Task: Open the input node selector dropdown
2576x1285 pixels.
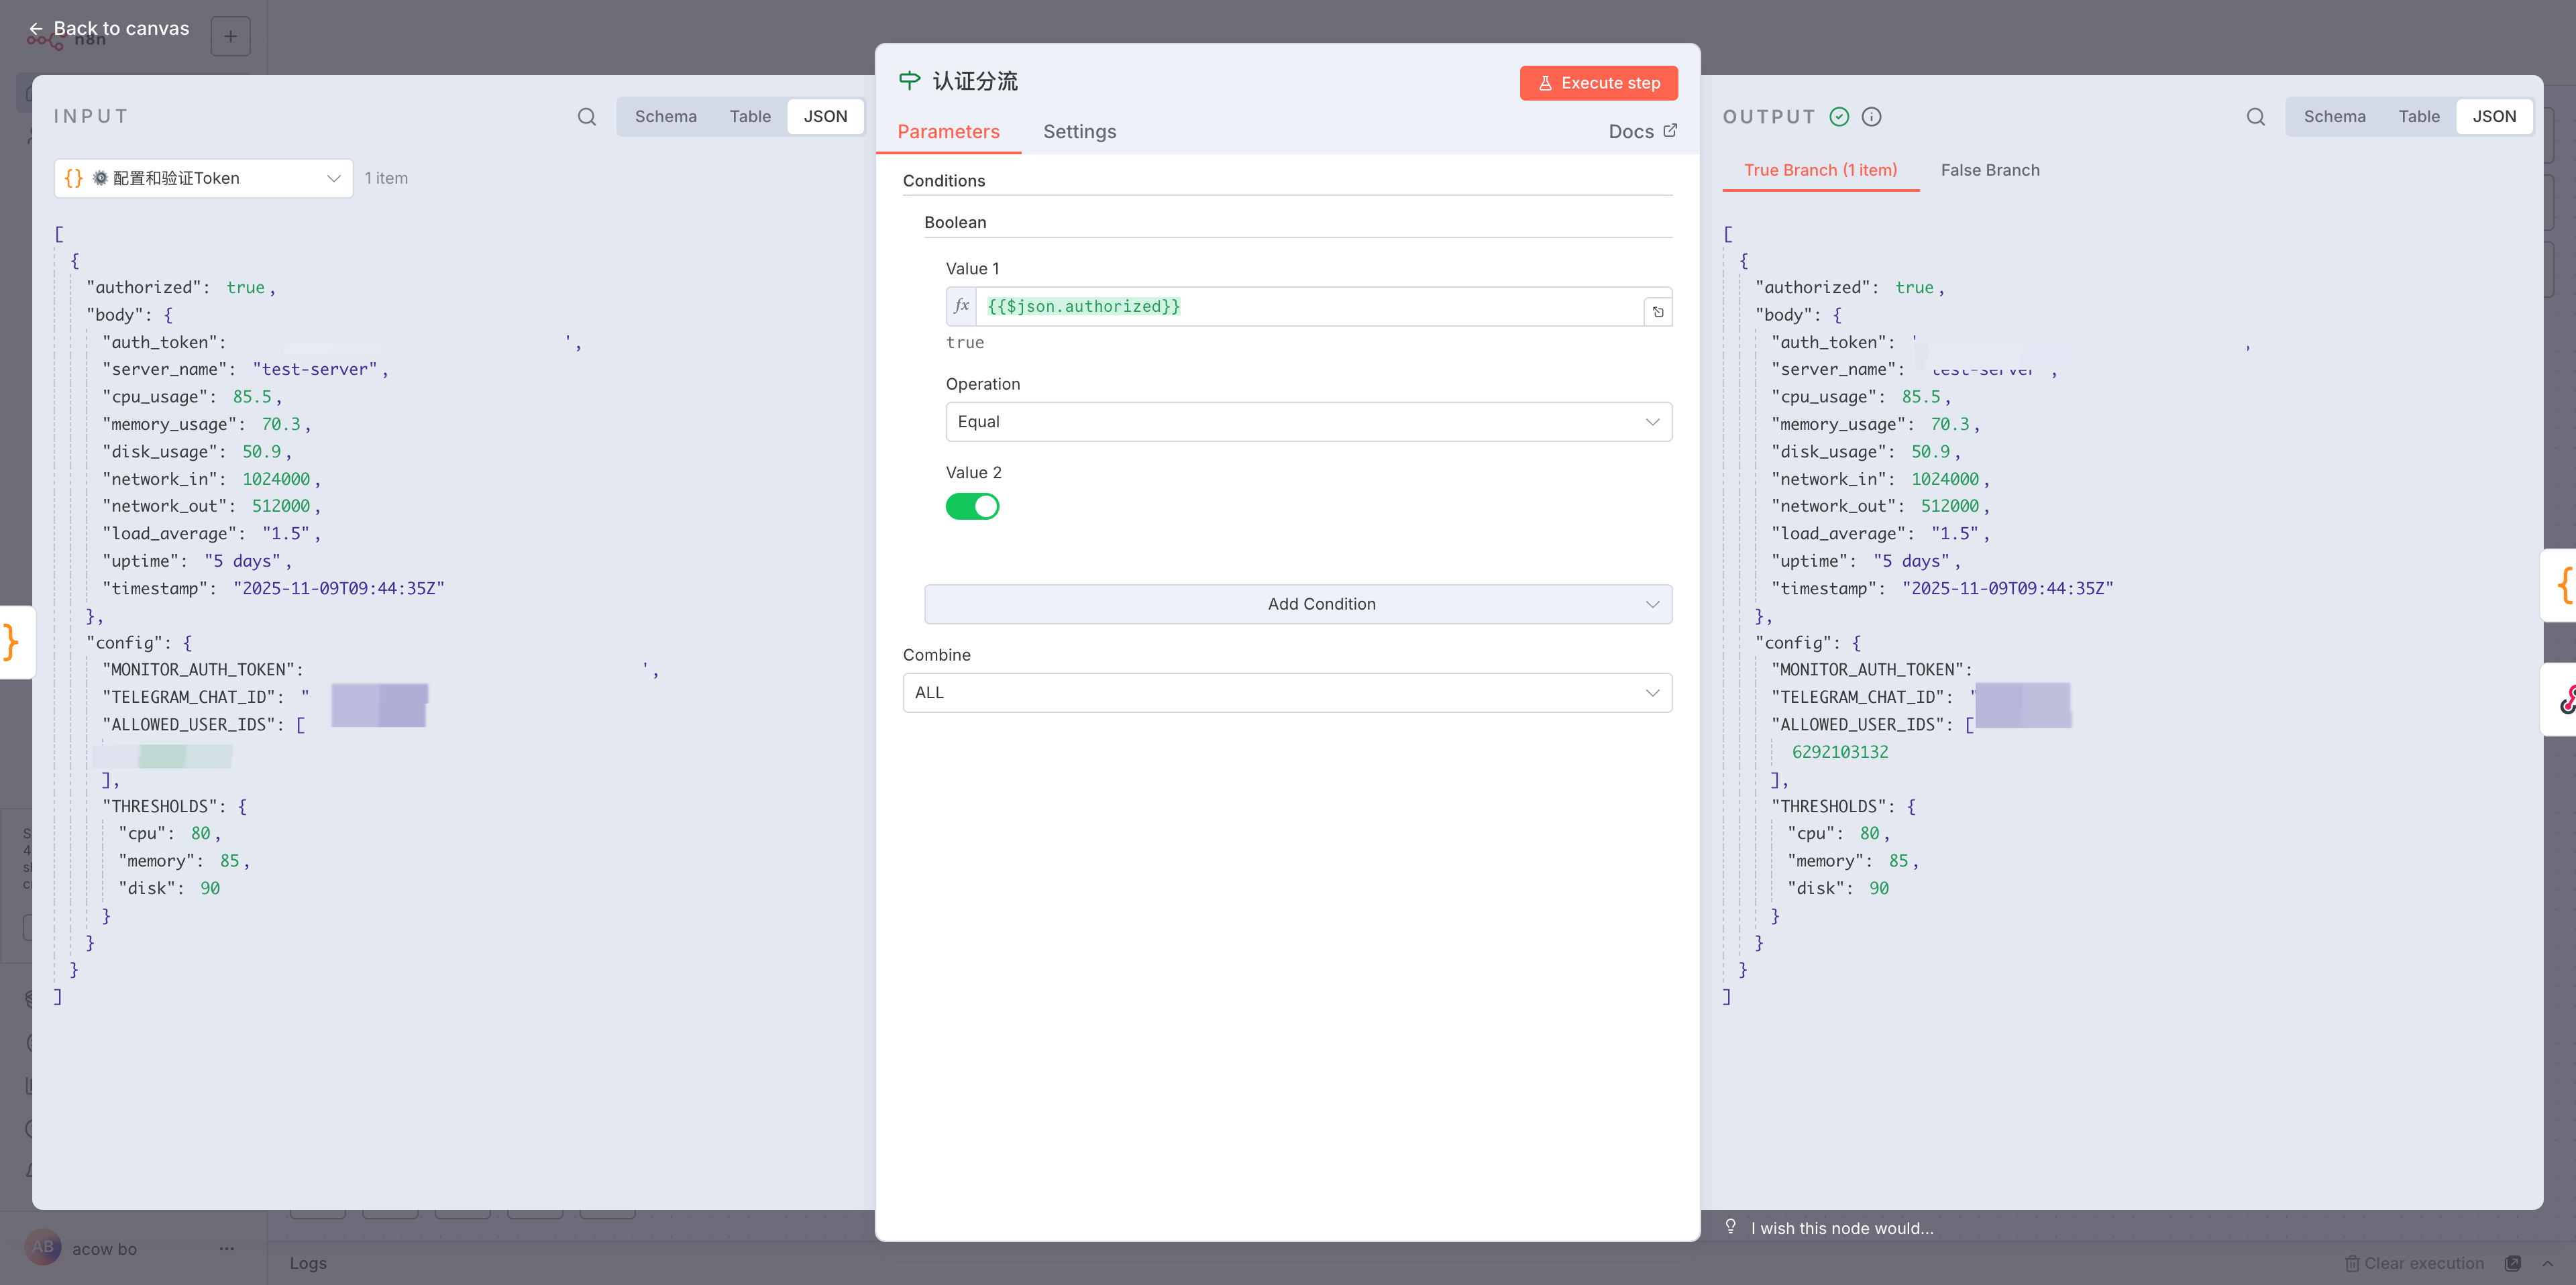Action: pos(203,178)
